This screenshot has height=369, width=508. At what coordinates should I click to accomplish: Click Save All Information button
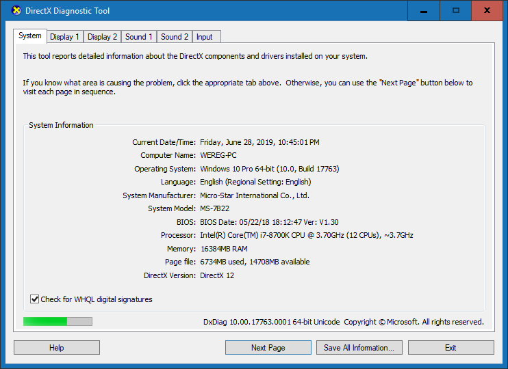pyautogui.click(x=359, y=348)
